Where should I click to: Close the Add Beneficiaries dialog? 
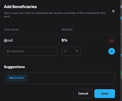coord(113,11)
